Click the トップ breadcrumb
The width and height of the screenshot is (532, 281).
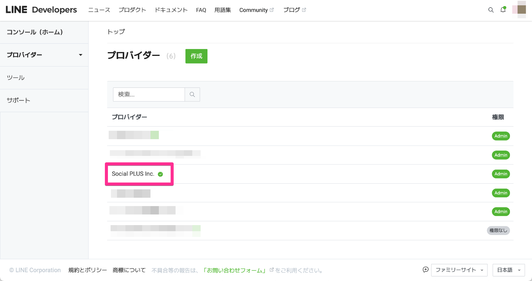tap(116, 32)
